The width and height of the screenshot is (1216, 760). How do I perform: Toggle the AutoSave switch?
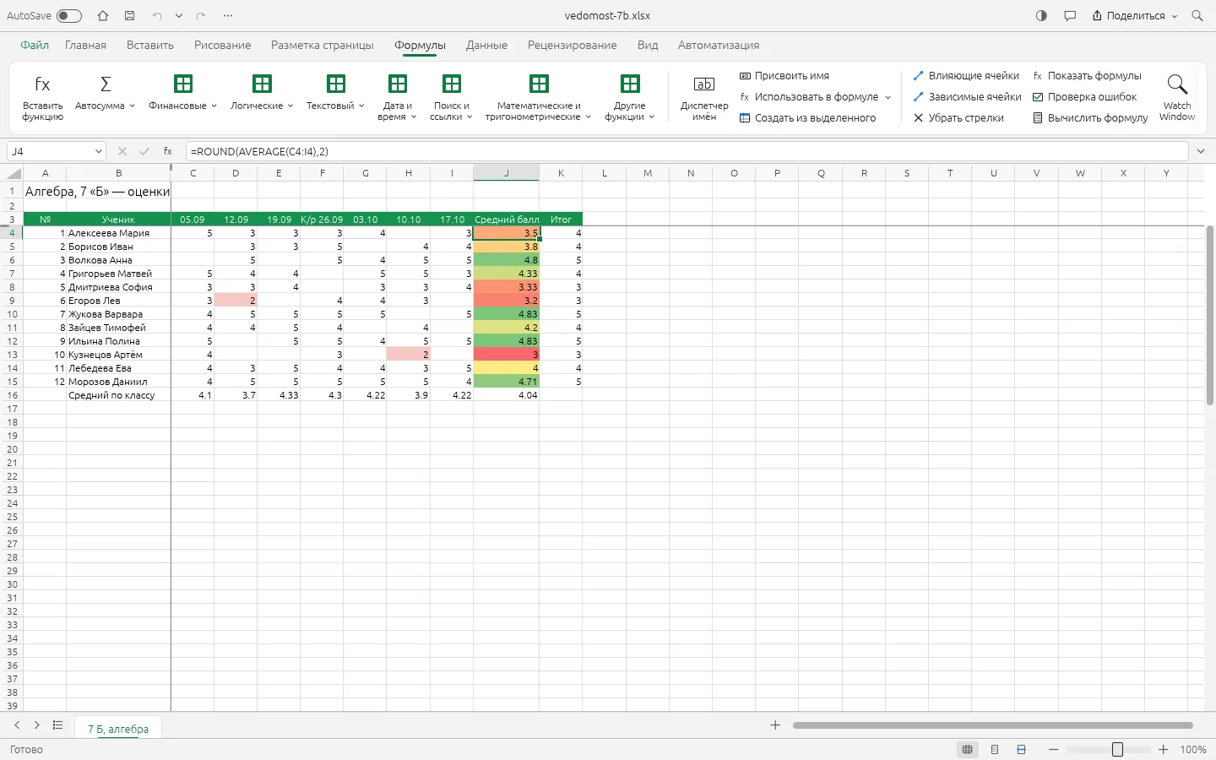click(x=69, y=15)
